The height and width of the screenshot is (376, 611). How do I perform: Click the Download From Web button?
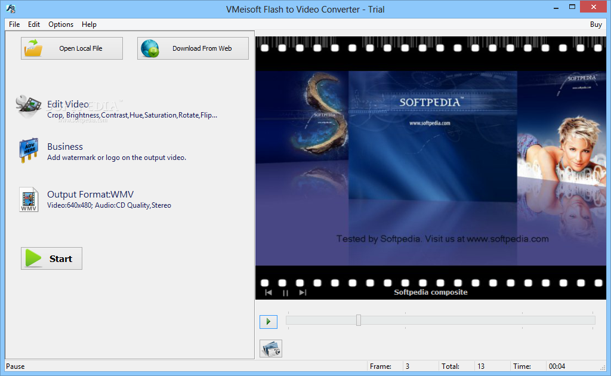pyautogui.click(x=193, y=48)
